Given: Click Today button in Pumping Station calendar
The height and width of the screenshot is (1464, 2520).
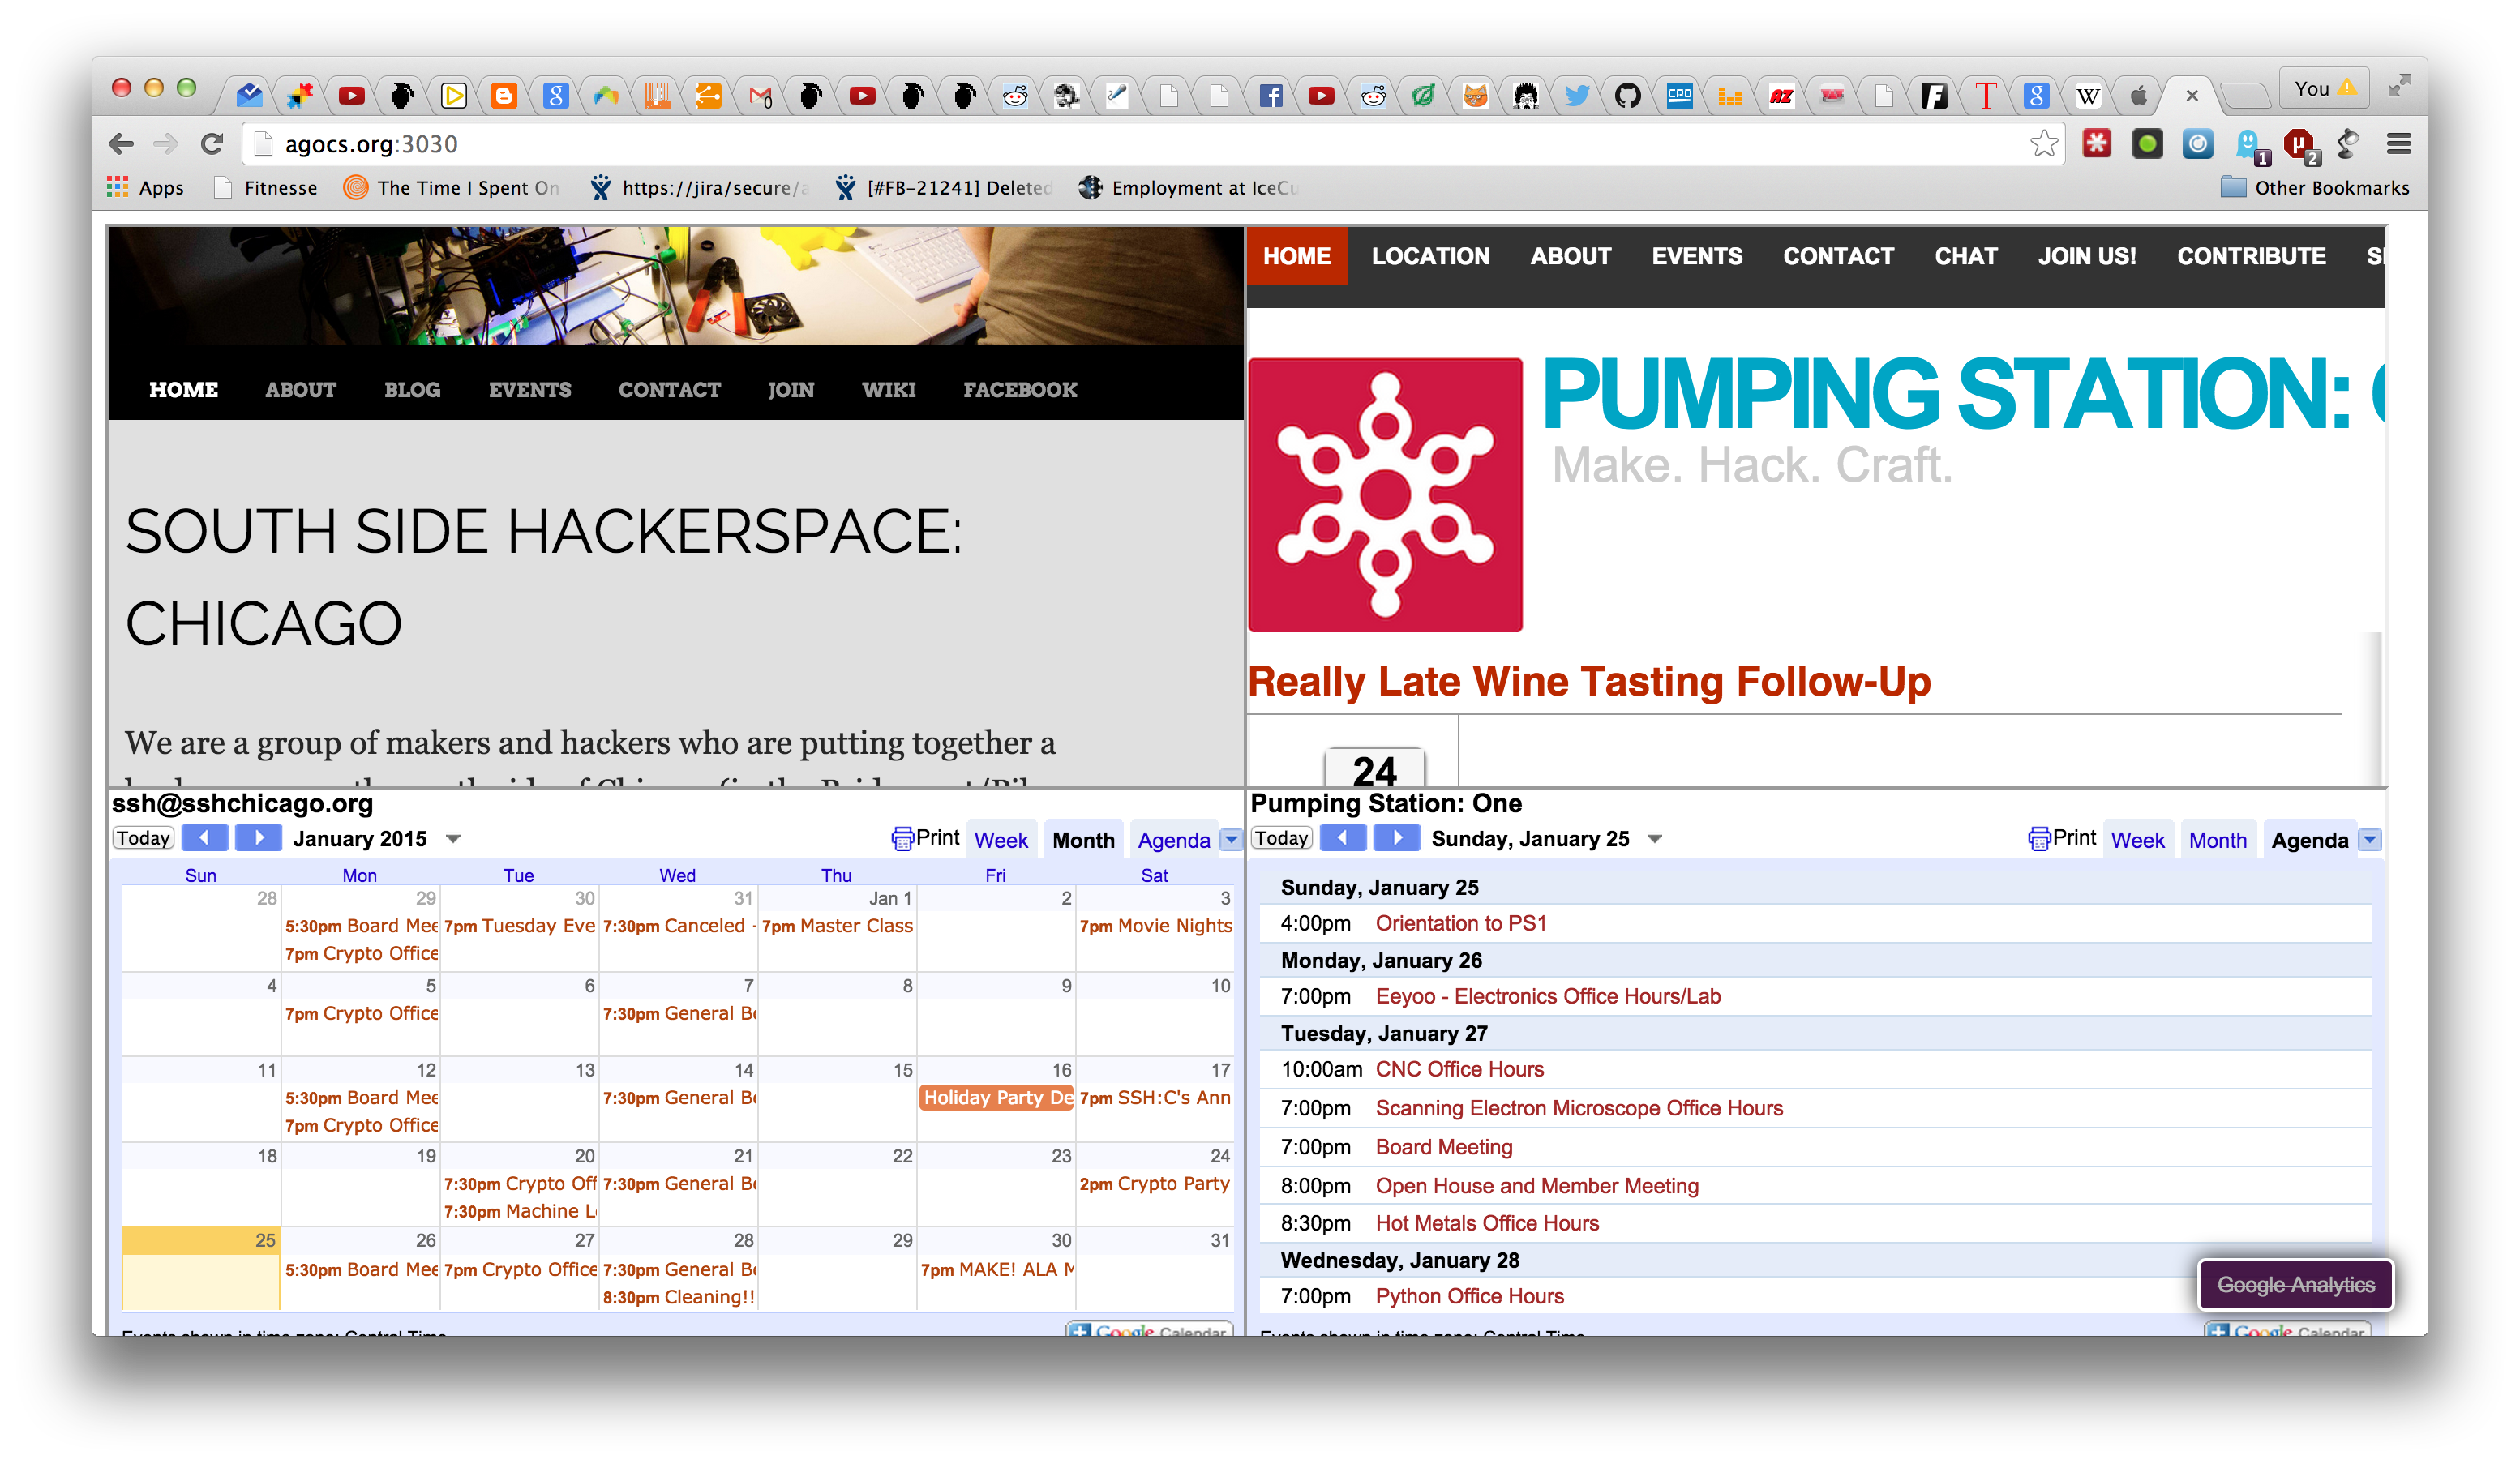Looking at the screenshot, I should coord(1281,838).
